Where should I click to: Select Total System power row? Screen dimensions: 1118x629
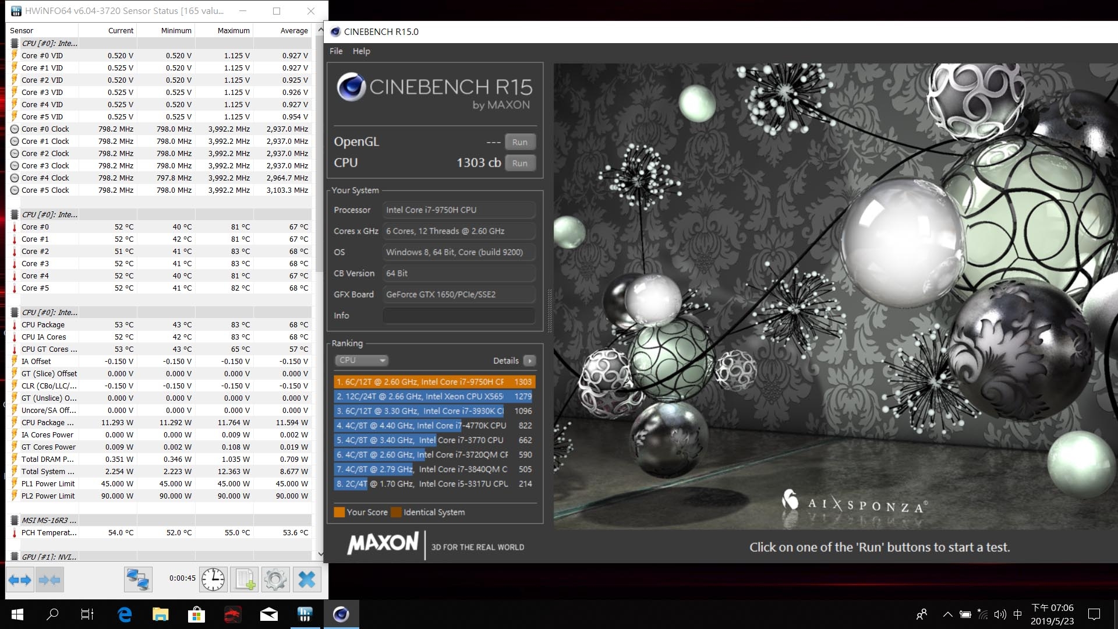click(x=160, y=472)
